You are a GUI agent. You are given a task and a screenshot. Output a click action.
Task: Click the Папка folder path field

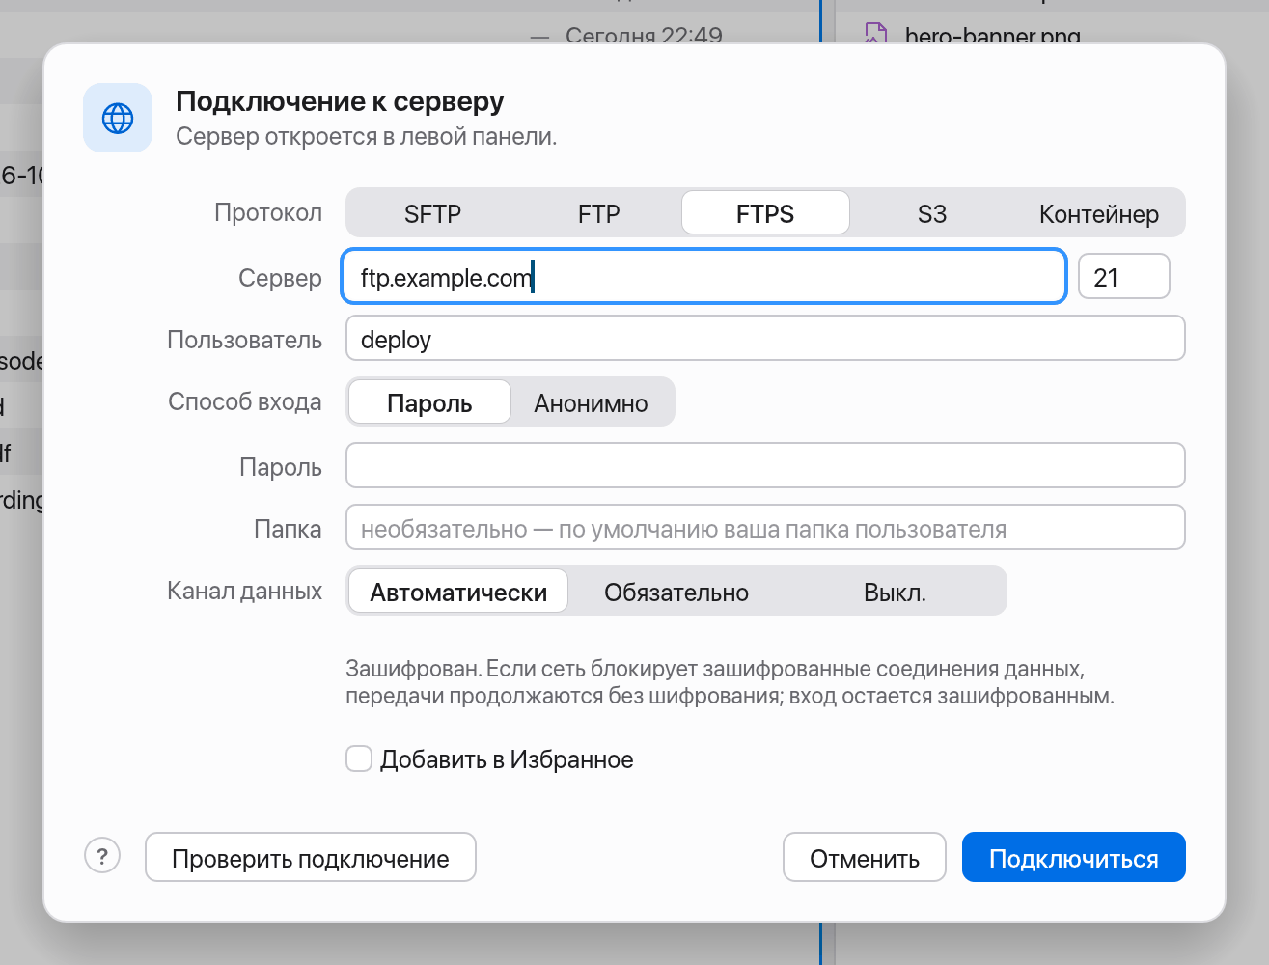pos(765,528)
